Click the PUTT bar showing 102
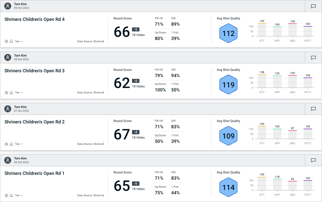Screen dimensions: 322x202 pyautogui.click(x=308, y=185)
